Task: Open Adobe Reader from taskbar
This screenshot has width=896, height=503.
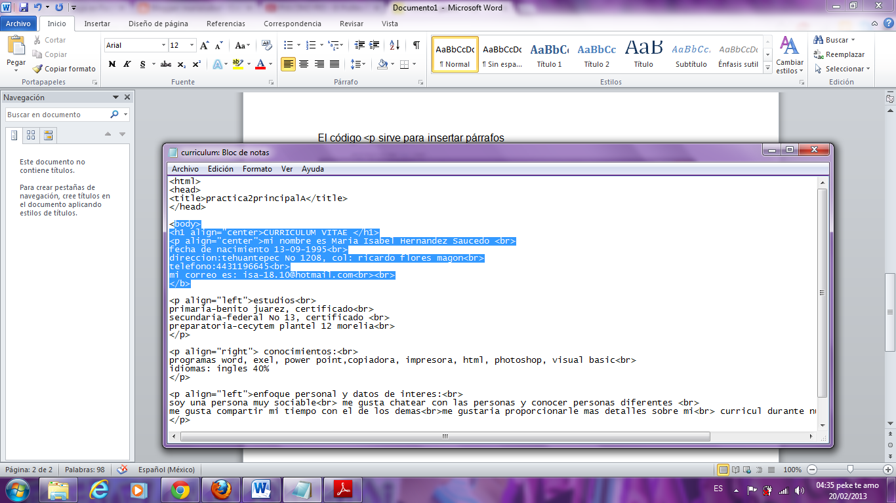Action: click(x=344, y=490)
